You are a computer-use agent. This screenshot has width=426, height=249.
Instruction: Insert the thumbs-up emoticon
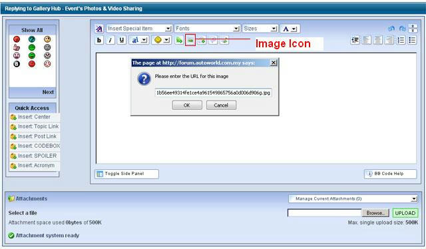(x=17, y=47)
